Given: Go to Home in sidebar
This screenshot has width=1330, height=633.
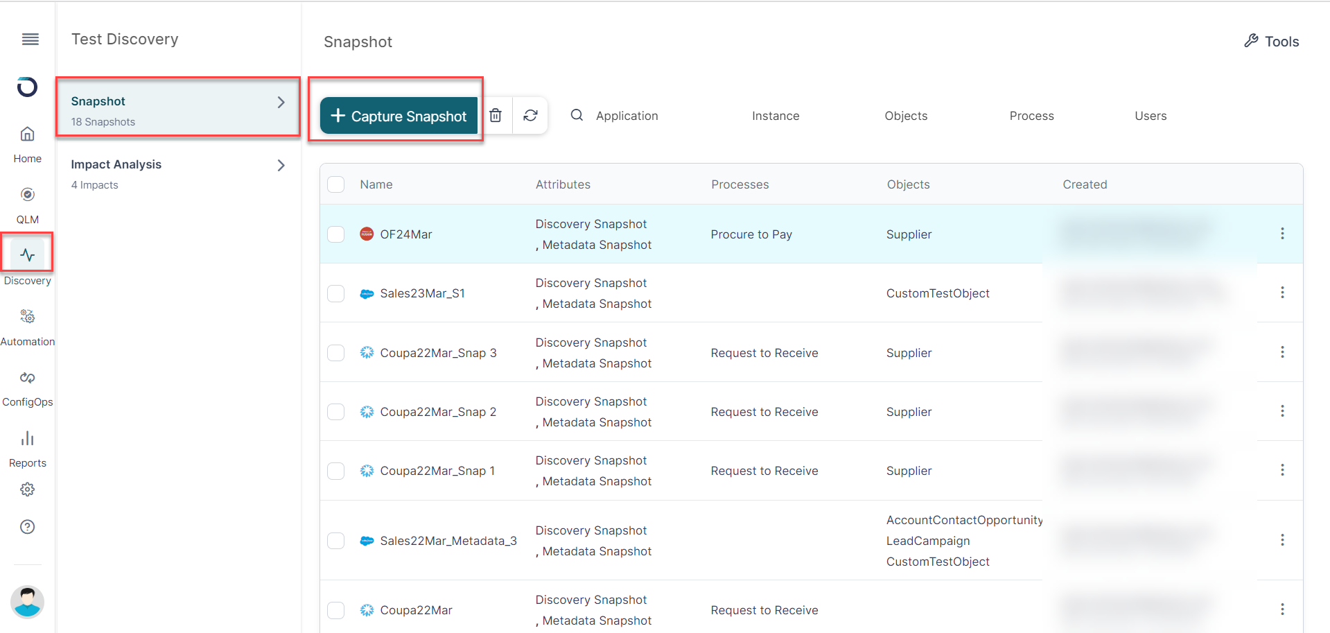Looking at the screenshot, I should 27,144.
